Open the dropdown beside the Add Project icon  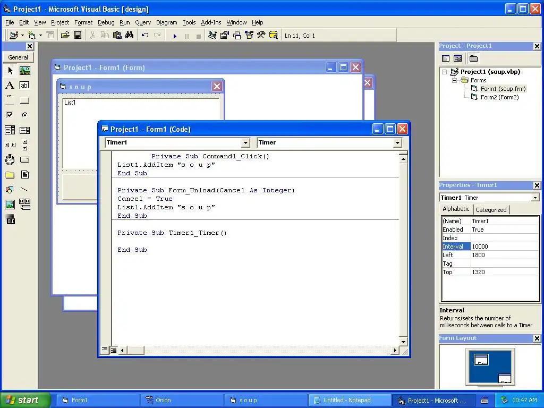22,35
